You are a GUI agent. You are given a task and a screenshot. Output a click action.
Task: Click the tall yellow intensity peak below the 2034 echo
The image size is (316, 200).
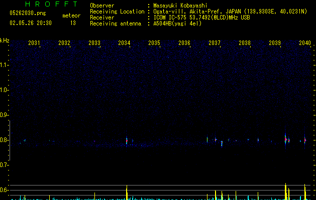coord(127,192)
